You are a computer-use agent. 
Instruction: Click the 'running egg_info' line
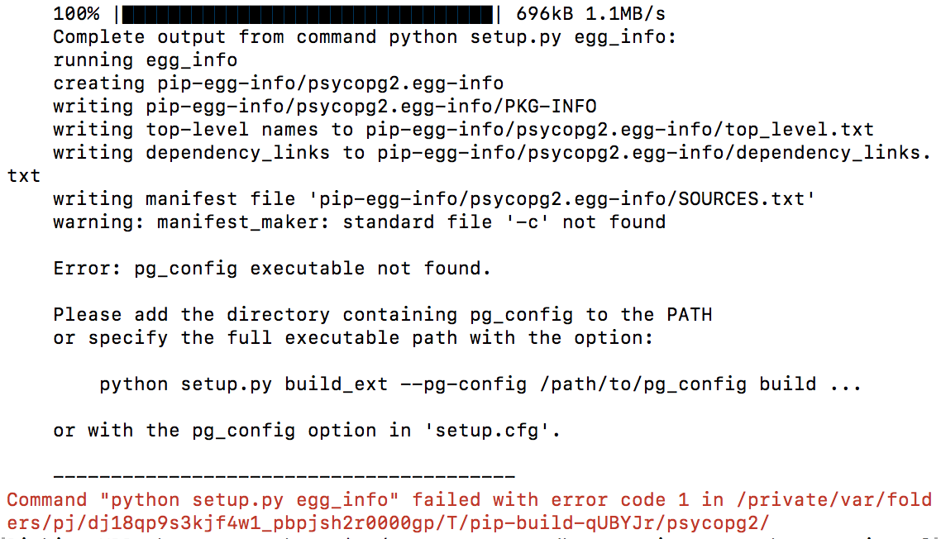pos(145,60)
